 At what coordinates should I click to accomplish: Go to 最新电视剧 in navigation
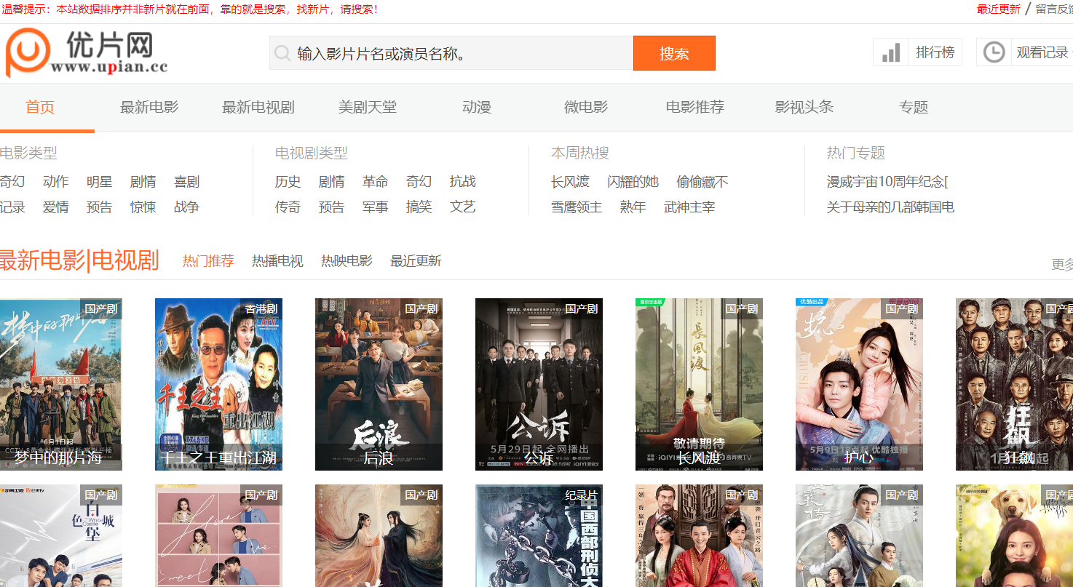[258, 107]
